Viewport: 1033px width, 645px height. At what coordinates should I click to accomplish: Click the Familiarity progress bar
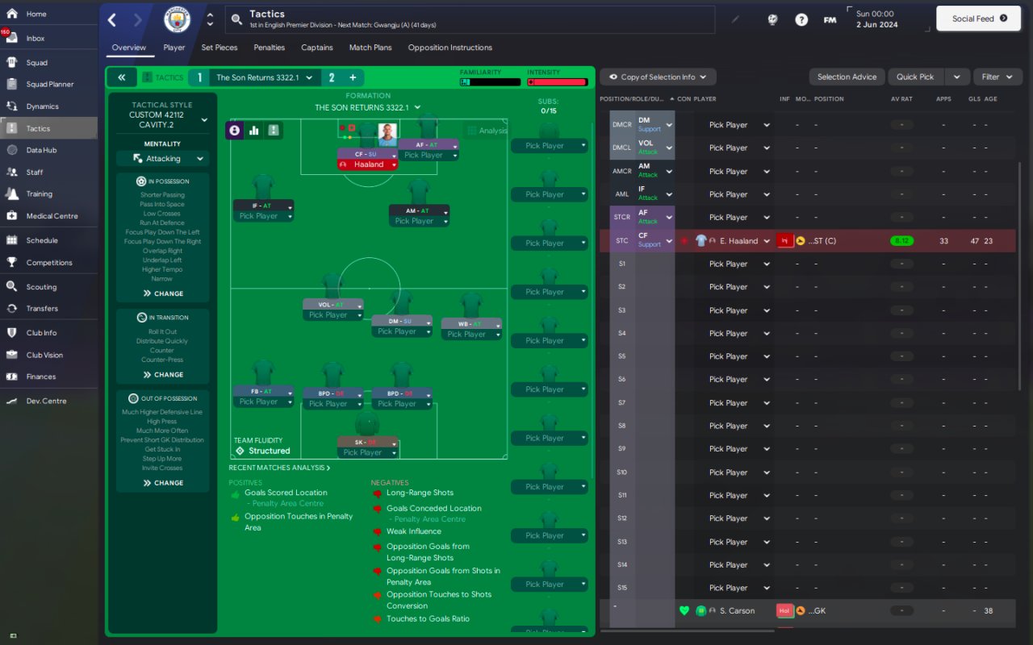click(x=490, y=81)
